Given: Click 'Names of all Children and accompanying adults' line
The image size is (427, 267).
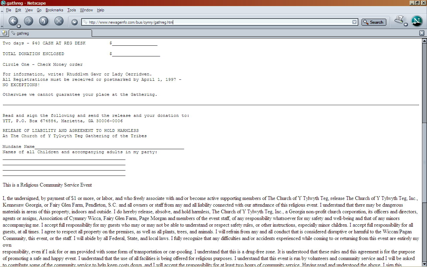Looking at the screenshot, I should pos(80,152).
